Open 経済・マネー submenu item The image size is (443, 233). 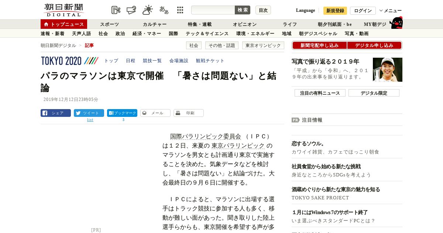tap(147, 33)
